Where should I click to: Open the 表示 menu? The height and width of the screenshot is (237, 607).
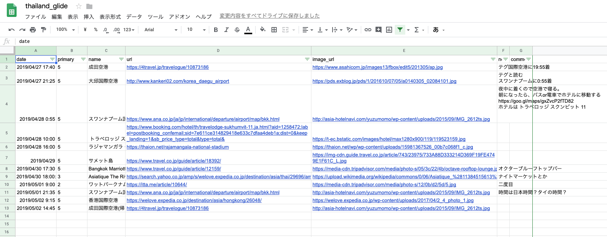pyautogui.click(x=73, y=17)
